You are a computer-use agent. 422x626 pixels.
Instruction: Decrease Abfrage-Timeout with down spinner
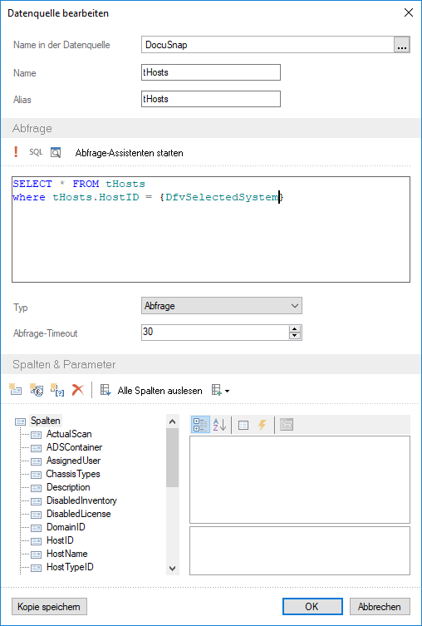[x=295, y=336]
